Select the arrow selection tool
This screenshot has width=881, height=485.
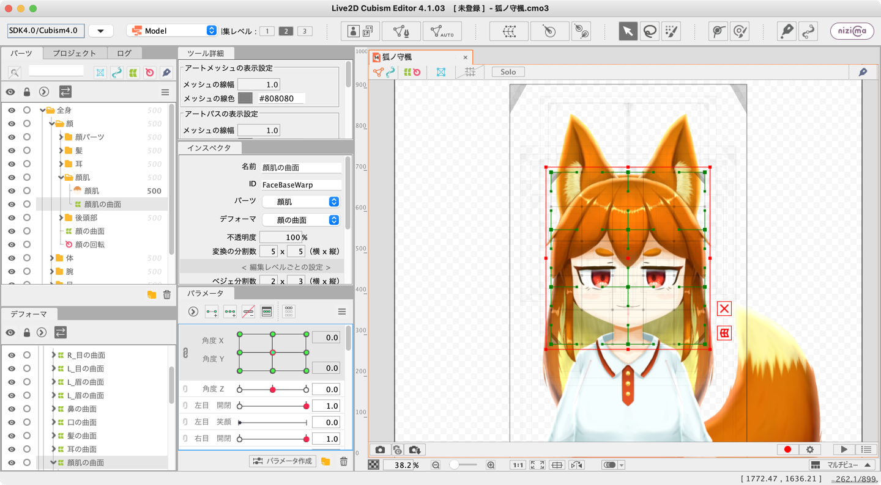tap(628, 31)
